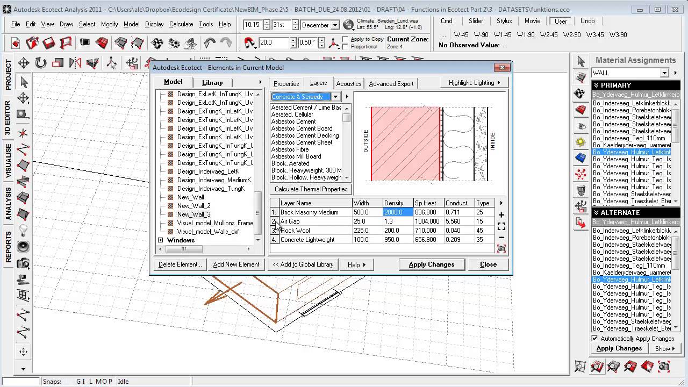Switch to the Advanced Export tab

pyautogui.click(x=391, y=84)
